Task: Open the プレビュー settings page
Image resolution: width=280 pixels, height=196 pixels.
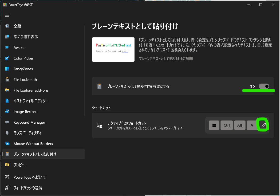Action: [x=44, y=165]
